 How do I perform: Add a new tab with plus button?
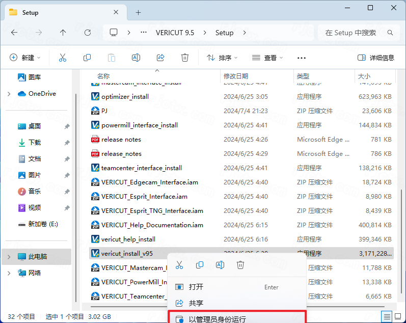pos(138,12)
